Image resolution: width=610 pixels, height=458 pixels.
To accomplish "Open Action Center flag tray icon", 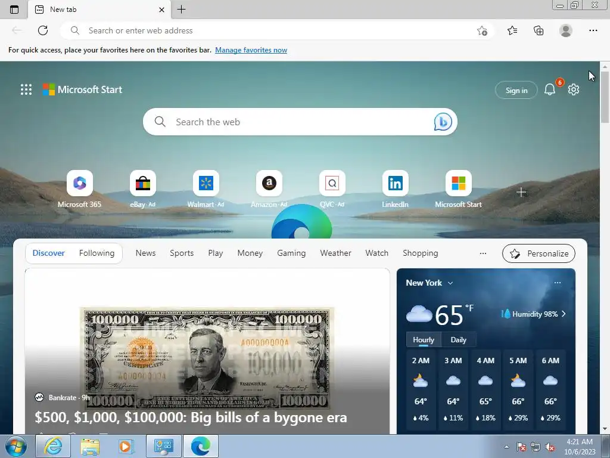I will pyautogui.click(x=521, y=447).
